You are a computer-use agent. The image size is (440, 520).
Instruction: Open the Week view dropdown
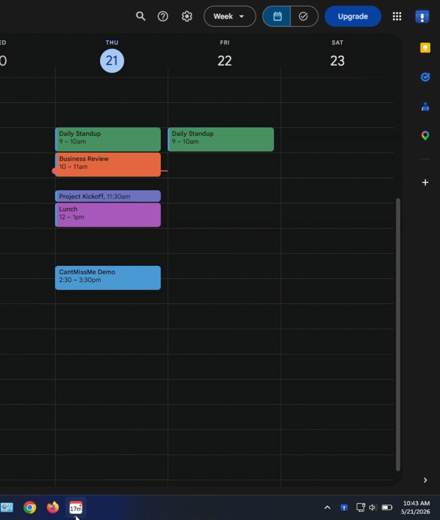(230, 17)
